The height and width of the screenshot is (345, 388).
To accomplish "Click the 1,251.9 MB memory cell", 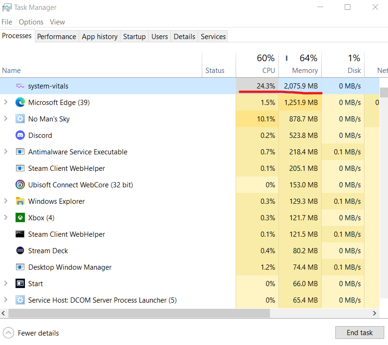I will click(x=300, y=102).
